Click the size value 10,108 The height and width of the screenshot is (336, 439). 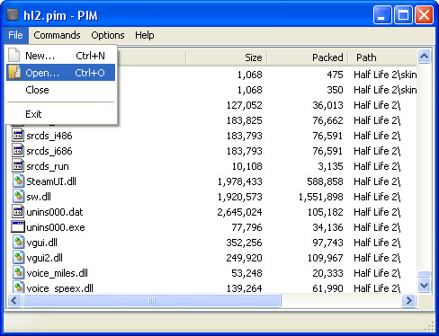point(246,166)
